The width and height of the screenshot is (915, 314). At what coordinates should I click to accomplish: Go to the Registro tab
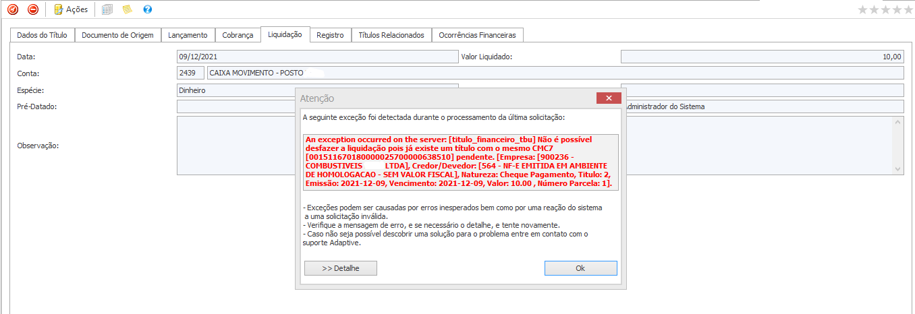click(330, 35)
